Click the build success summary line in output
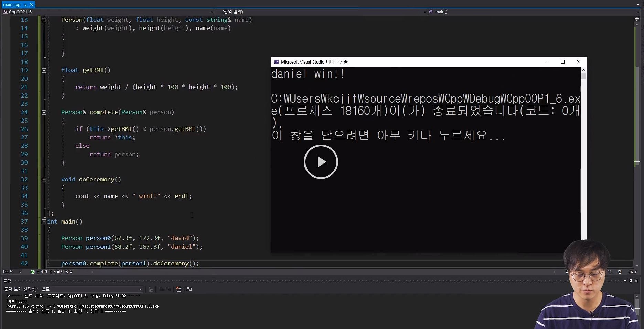 point(66,311)
